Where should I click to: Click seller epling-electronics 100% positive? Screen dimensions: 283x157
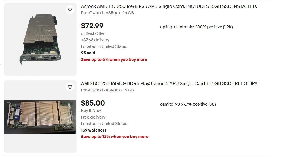tap(196, 27)
